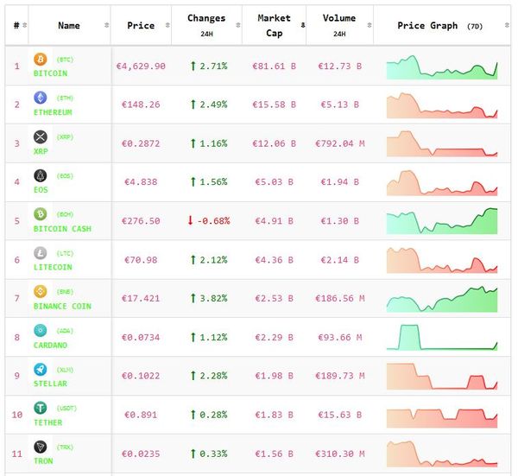Open XRP 7-day price graph
Screen dimensions: 518x476
point(442,143)
